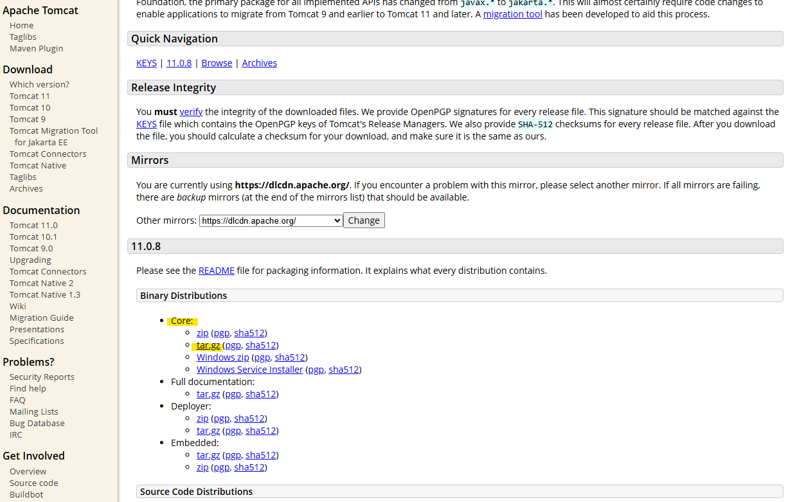788x502 pixels.
Task: Open Tomcat 11.0 documentation
Action: pos(33,225)
